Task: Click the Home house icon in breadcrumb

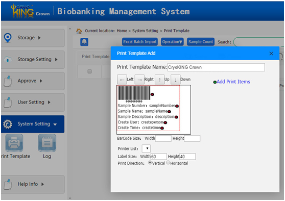Action: coord(79,31)
